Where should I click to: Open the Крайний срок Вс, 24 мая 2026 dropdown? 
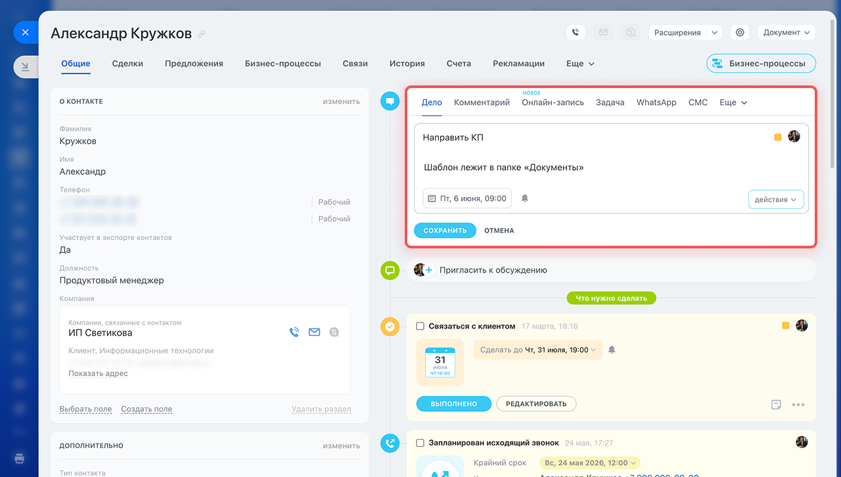coord(589,463)
